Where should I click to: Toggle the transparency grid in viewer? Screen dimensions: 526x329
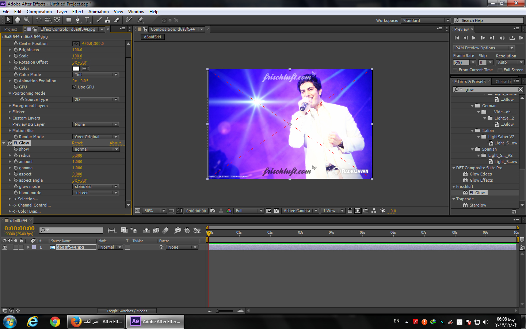tap(277, 211)
